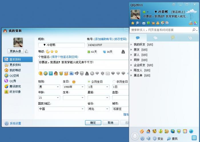
Task: Click the orange checkmark app icon
Action: [x=142, y=131]
